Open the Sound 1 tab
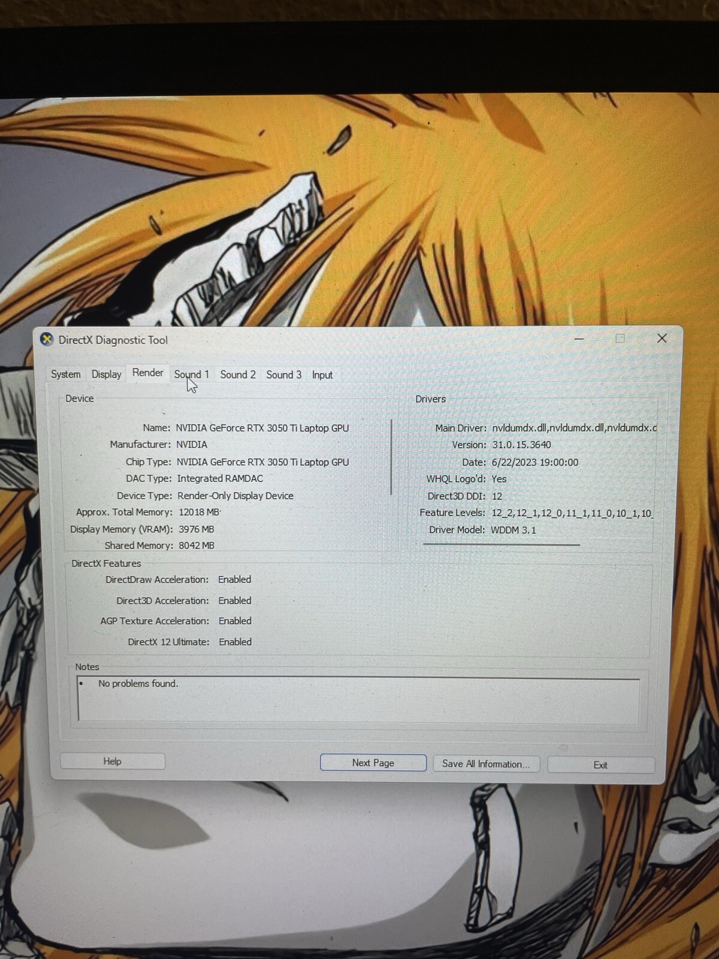The height and width of the screenshot is (959, 719). click(192, 375)
